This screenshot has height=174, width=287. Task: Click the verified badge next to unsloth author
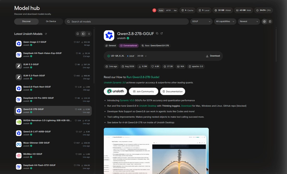pos(128,38)
